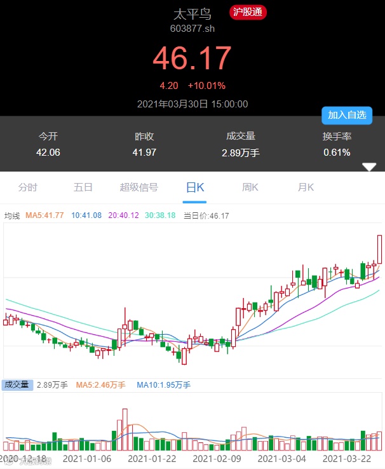The image size is (385, 469).
Task: Switch to the 五日 tab
Action: pos(83,187)
